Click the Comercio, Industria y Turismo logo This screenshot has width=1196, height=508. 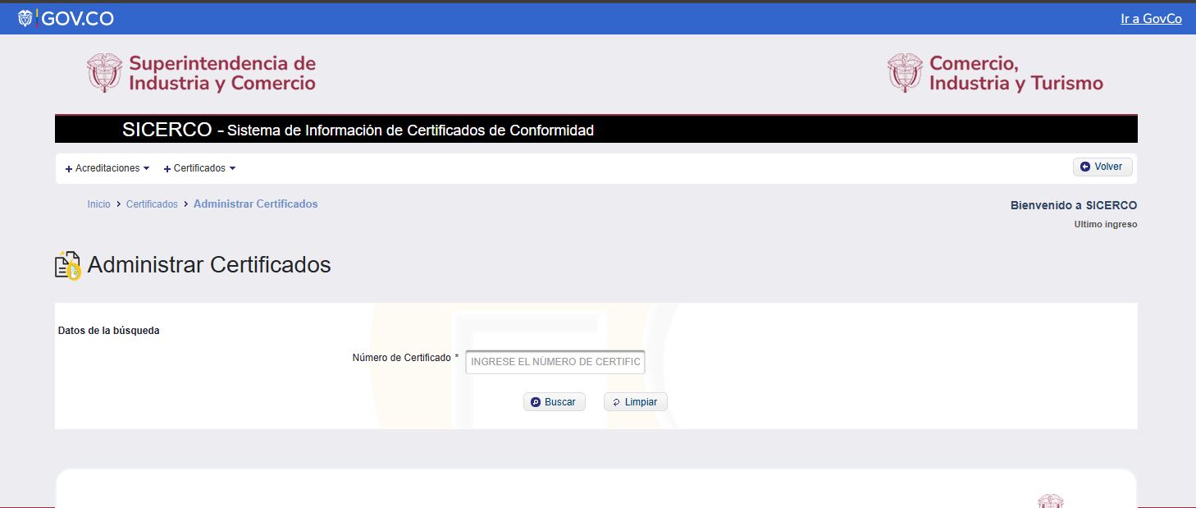[995, 73]
